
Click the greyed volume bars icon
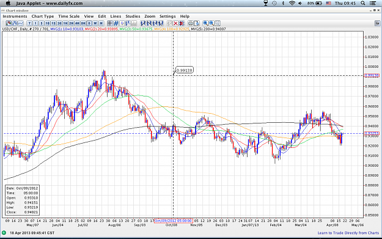point(134,23)
